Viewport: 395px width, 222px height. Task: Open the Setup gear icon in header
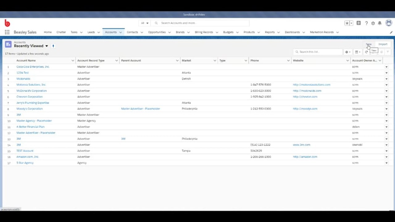pos(373,23)
